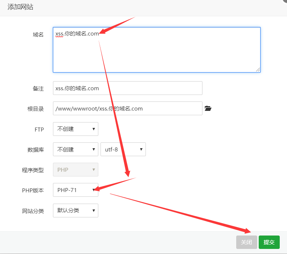This screenshot has width=287, height=254.
Task: Click the folder icon beside root directory
Action: click(x=208, y=108)
